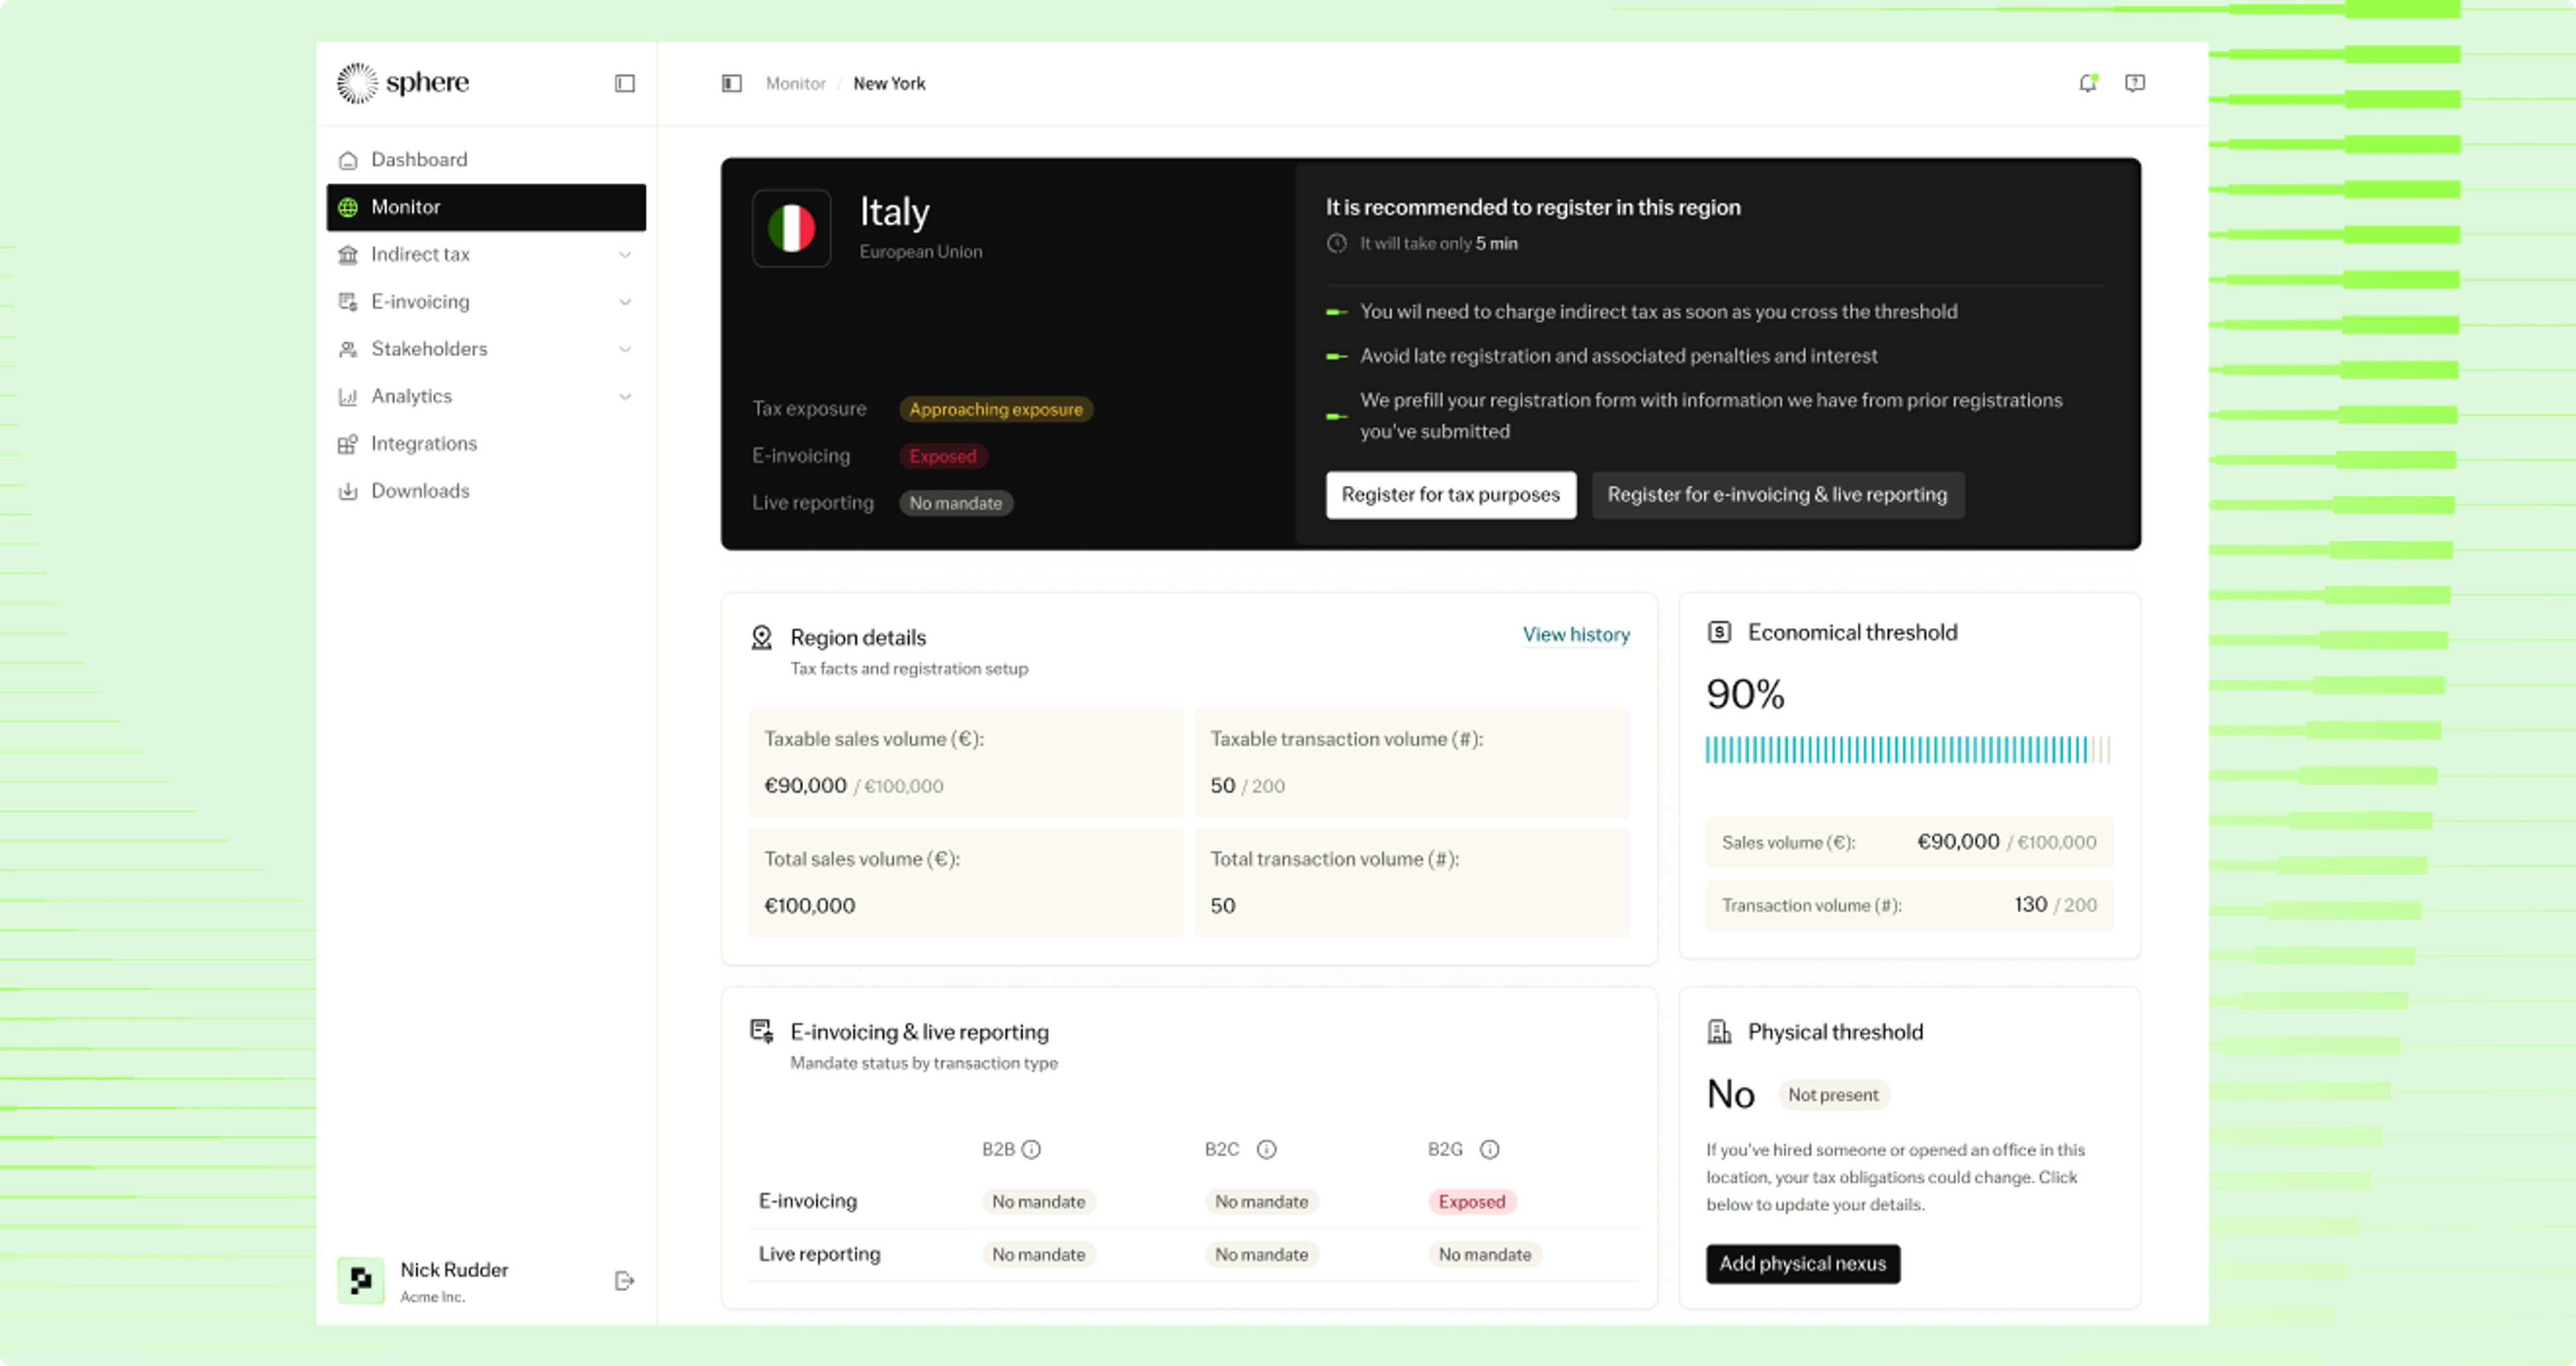Collapse sidebar using the panel icon beside sphere logo

click(625, 83)
